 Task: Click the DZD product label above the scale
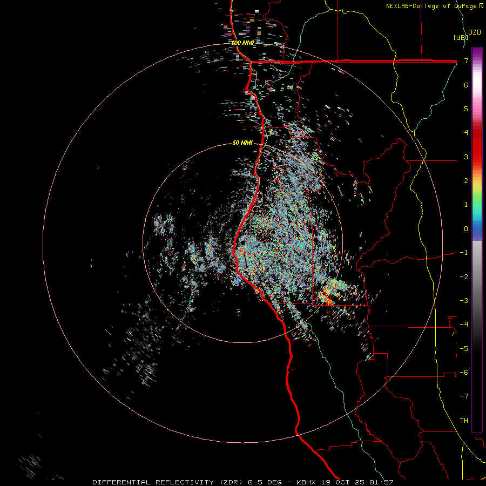pyautogui.click(x=475, y=32)
